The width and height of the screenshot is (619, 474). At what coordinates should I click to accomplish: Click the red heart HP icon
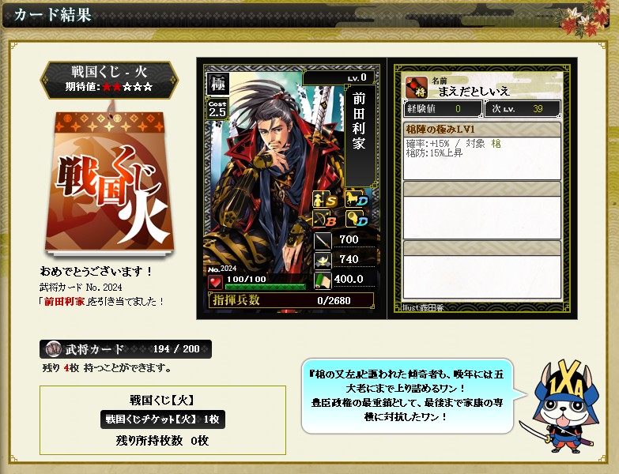pyautogui.click(x=215, y=282)
